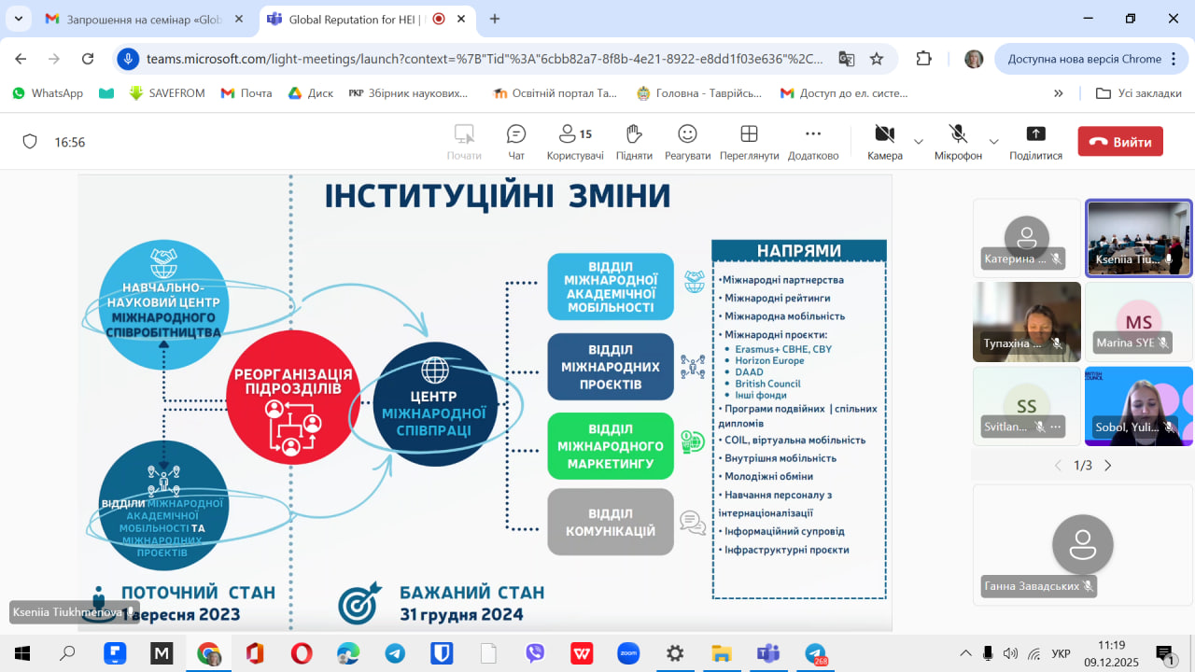Open Усі закладки bookmarks folder
The width and height of the screenshot is (1195, 672).
[1138, 93]
